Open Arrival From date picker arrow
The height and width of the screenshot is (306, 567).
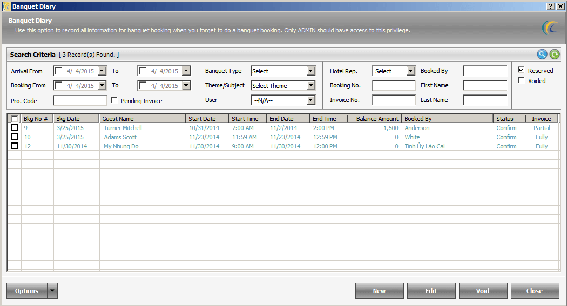coord(102,71)
